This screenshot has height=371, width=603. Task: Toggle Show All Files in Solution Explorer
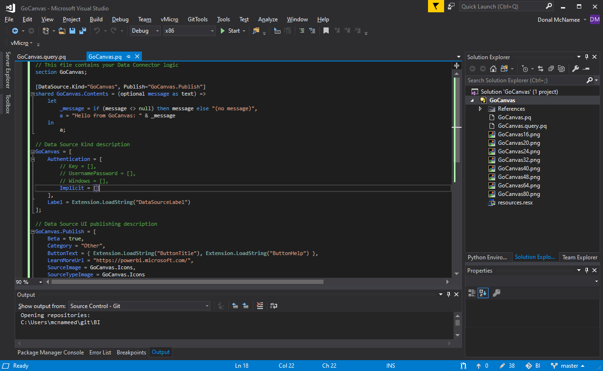coord(561,69)
